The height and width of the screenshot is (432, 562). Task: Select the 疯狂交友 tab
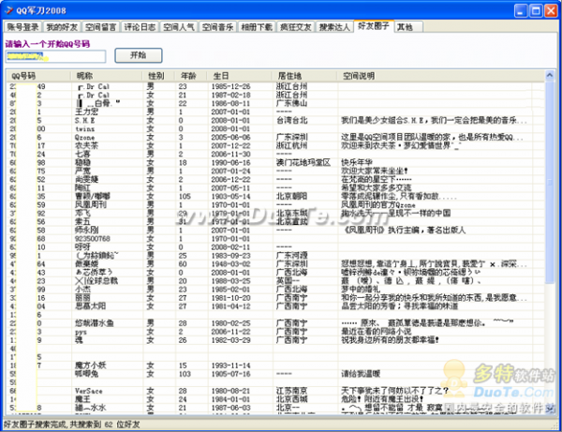coord(296,27)
